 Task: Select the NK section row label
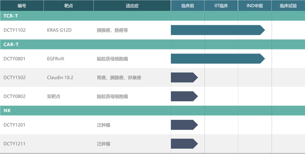(7, 110)
